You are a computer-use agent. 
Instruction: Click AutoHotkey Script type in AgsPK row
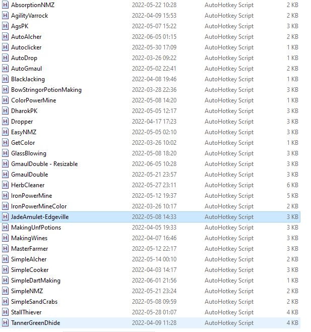point(229,26)
